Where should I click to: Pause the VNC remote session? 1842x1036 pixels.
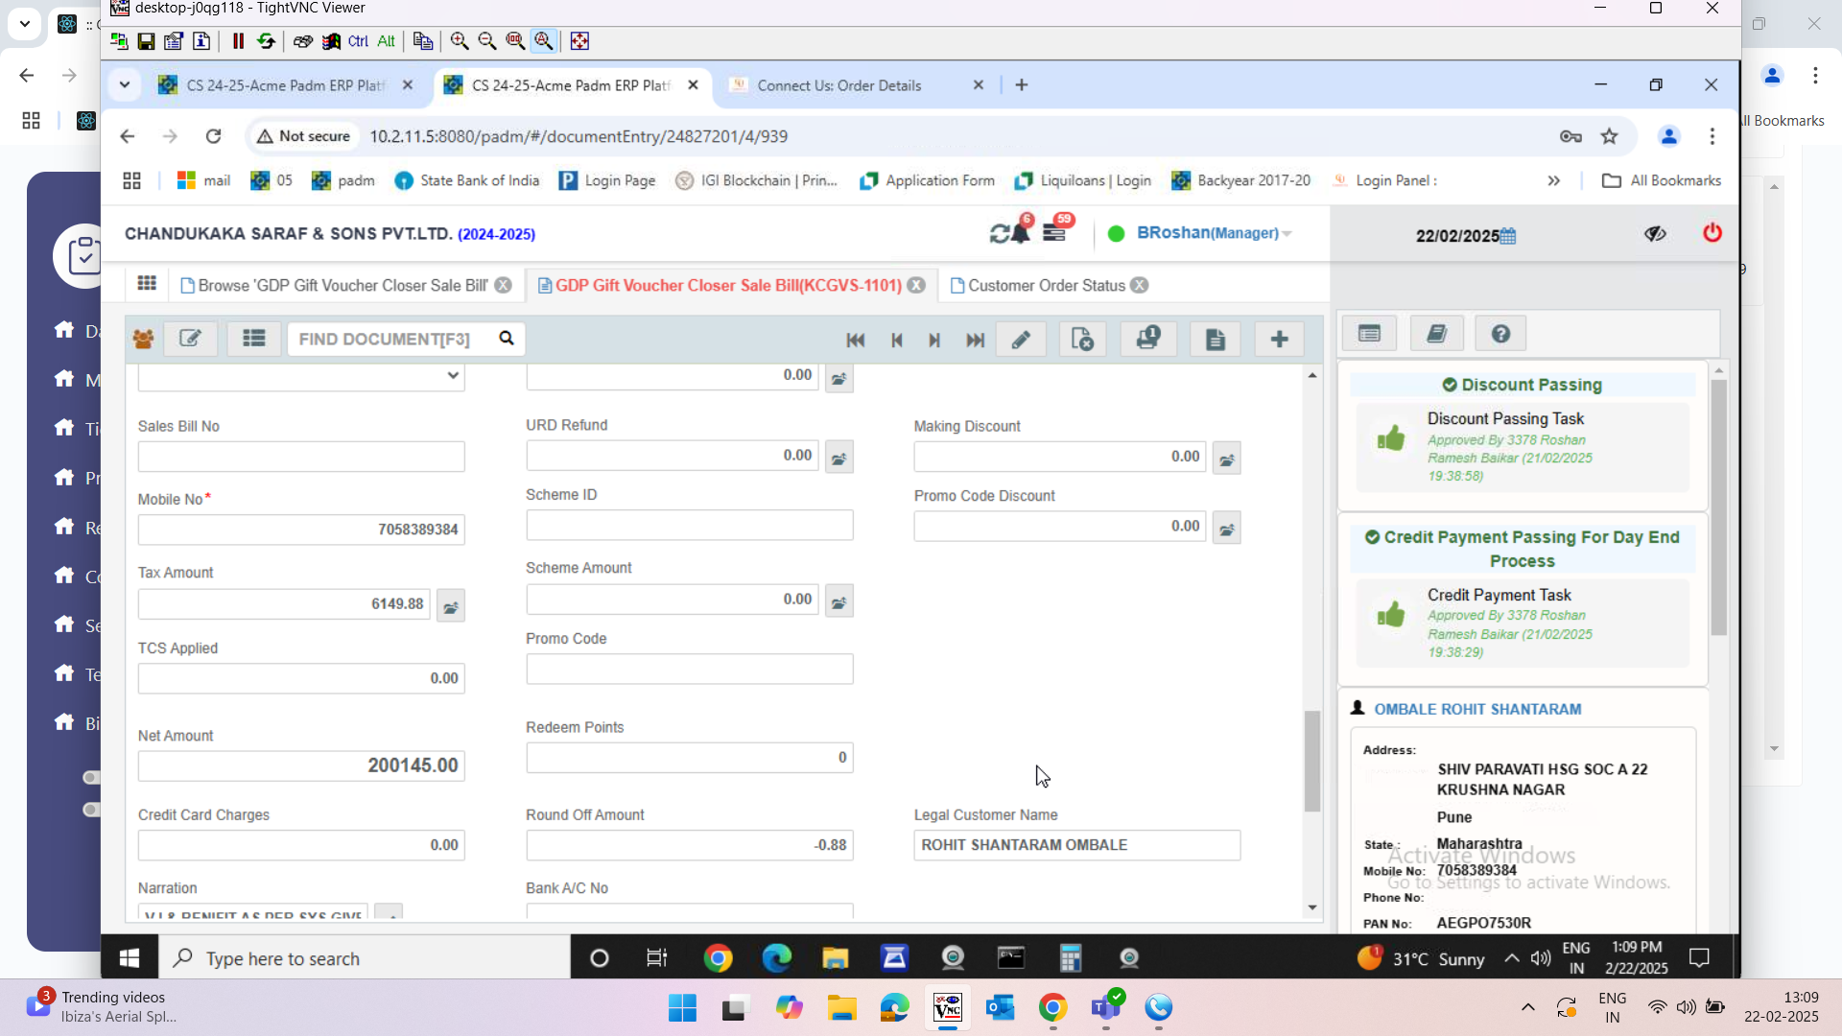(238, 41)
